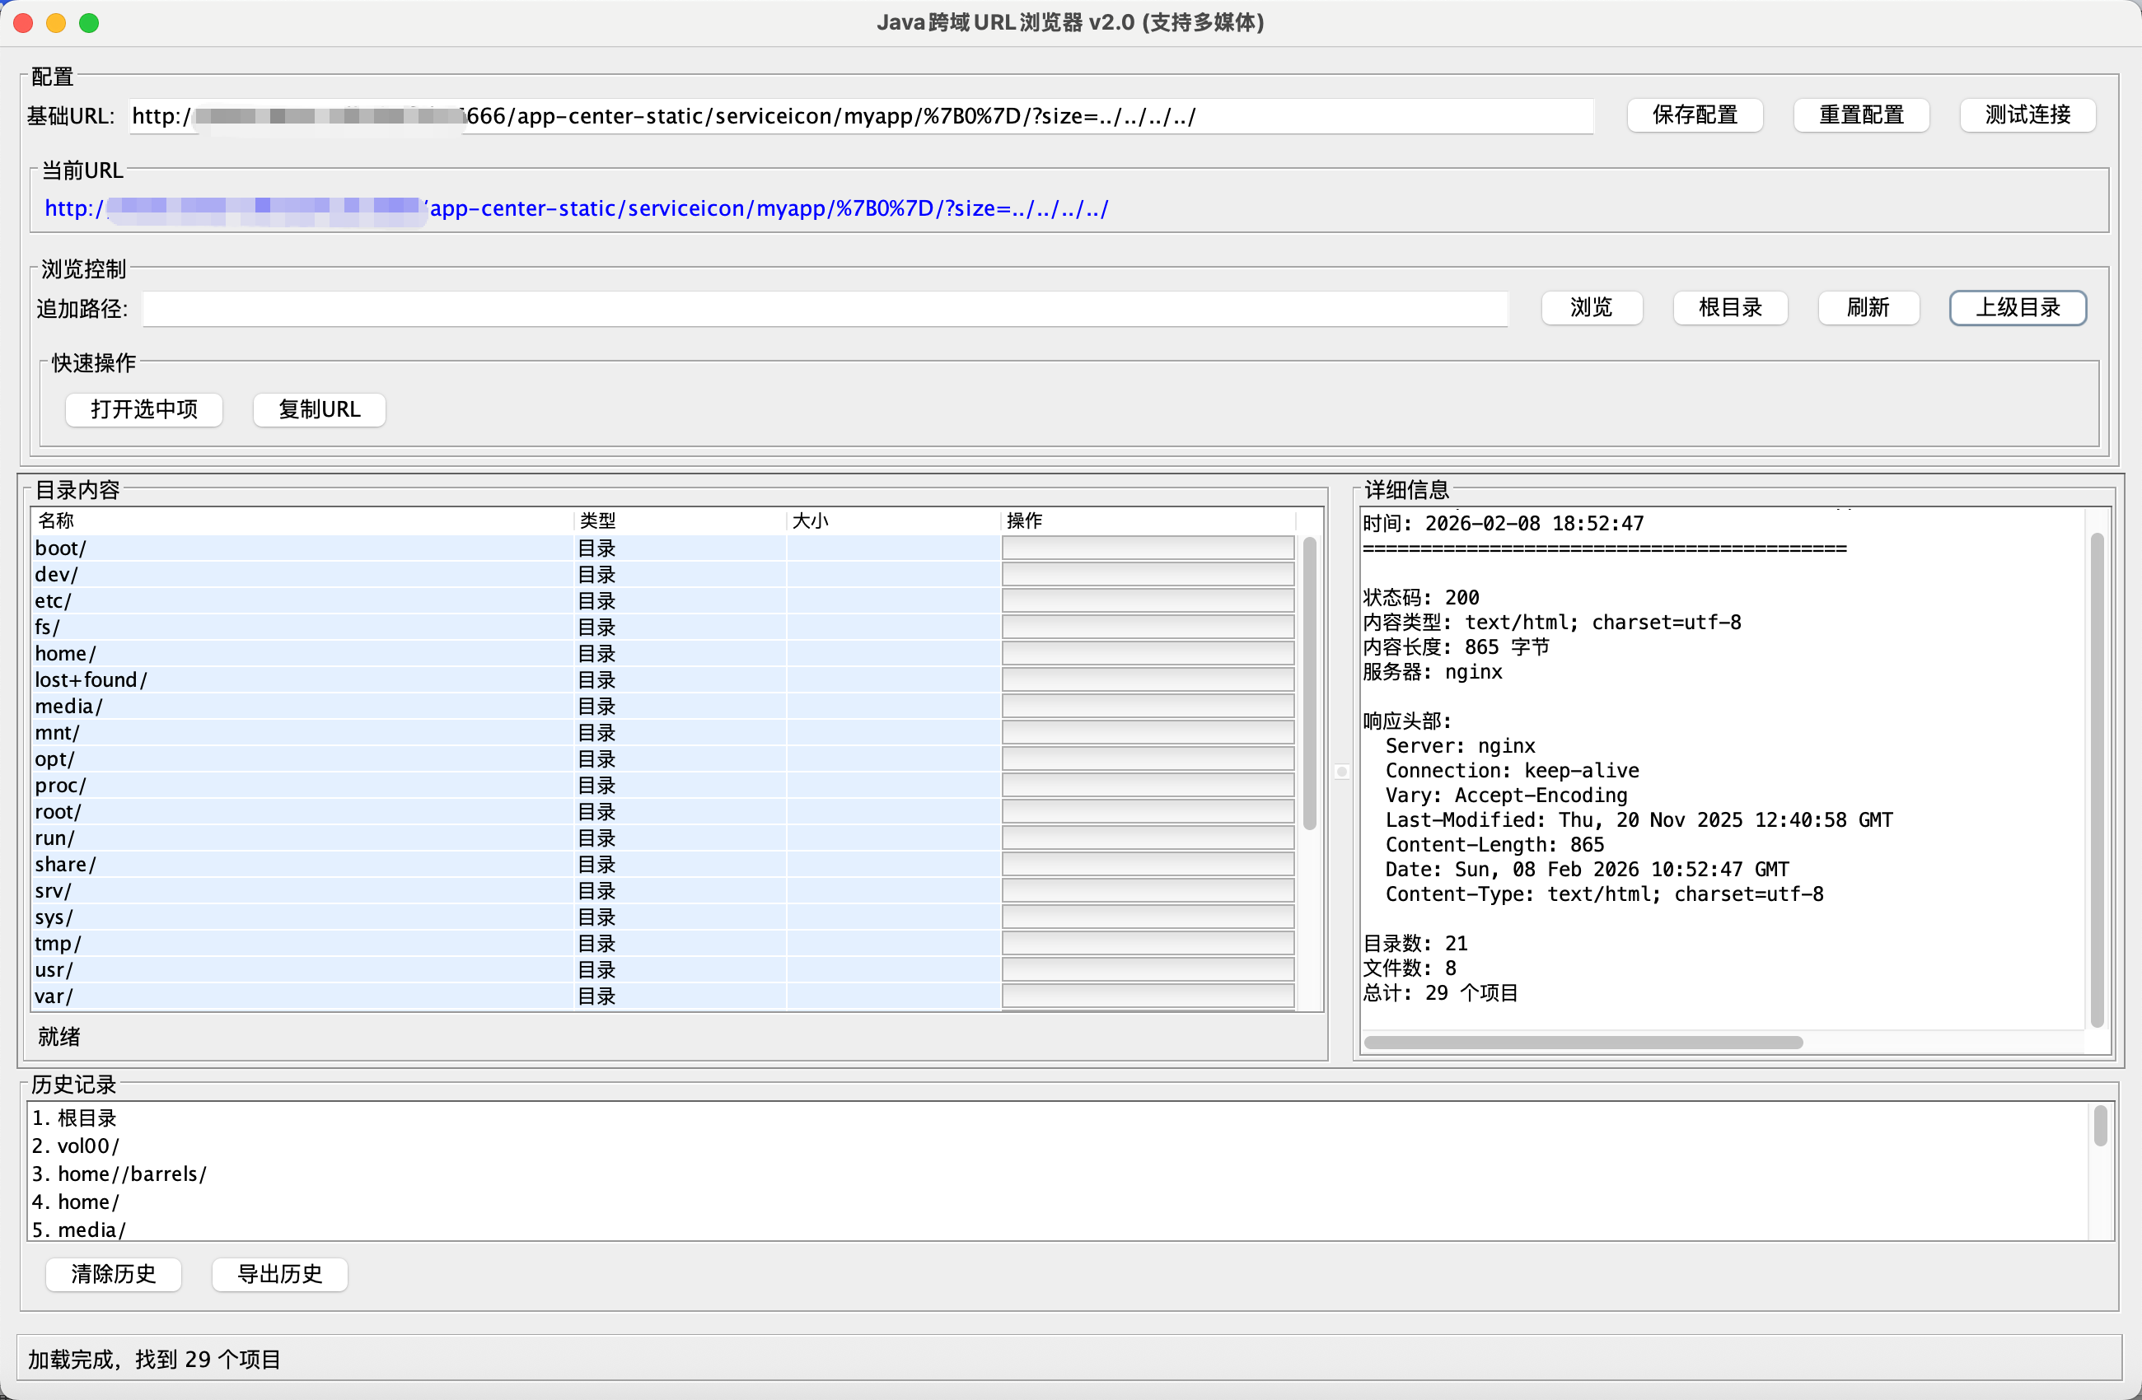The width and height of the screenshot is (2142, 1400).
Task: Focus the 追加路径 input field
Action: click(824, 309)
